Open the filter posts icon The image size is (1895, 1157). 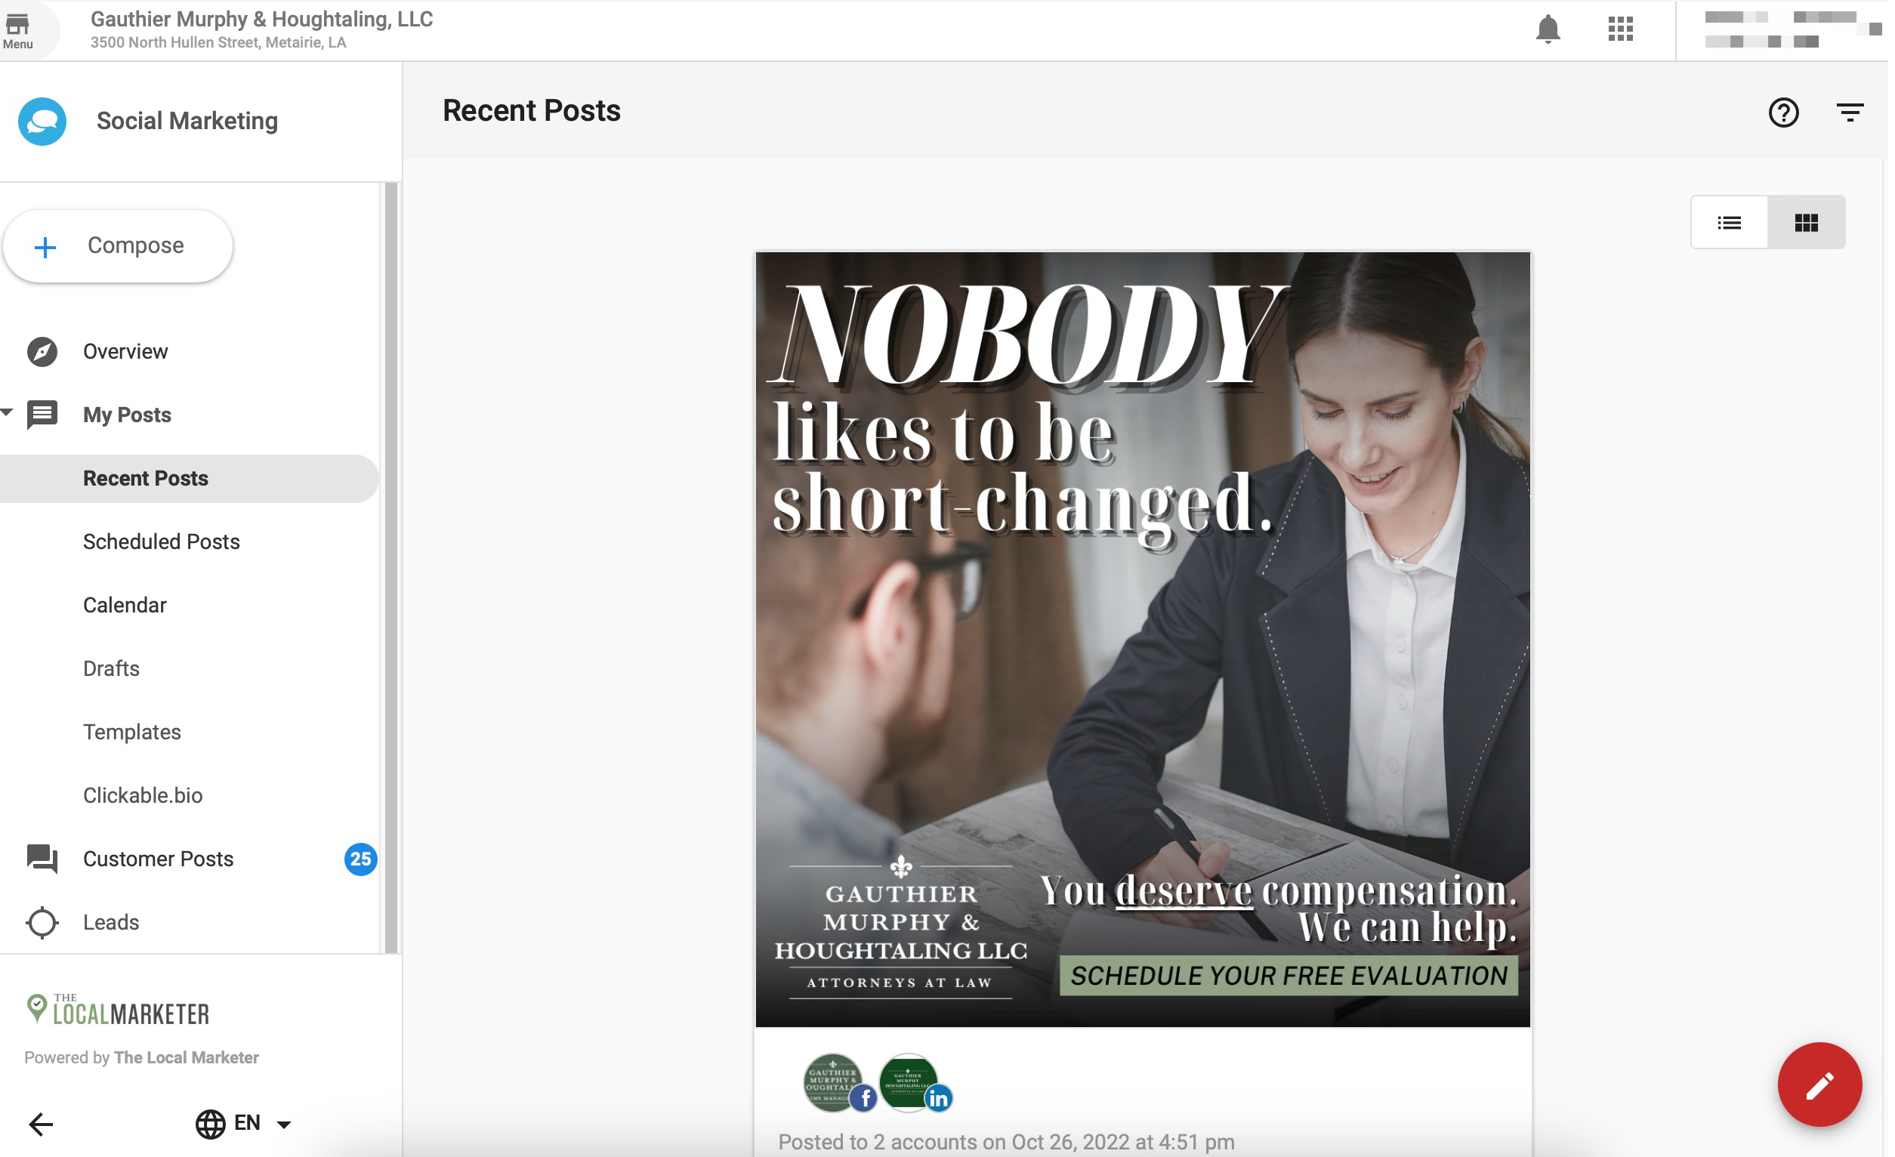tap(1856, 113)
